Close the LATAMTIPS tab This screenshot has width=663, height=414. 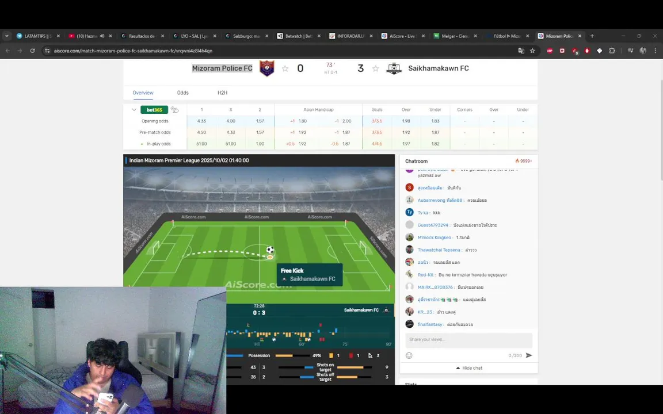coord(58,36)
